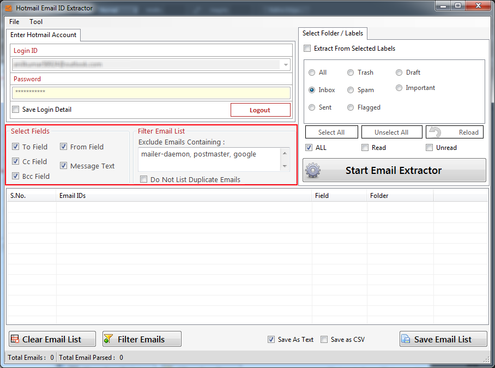Switch to Select Folder / Labels tab
Screen dimensions: 495x368
333,33
